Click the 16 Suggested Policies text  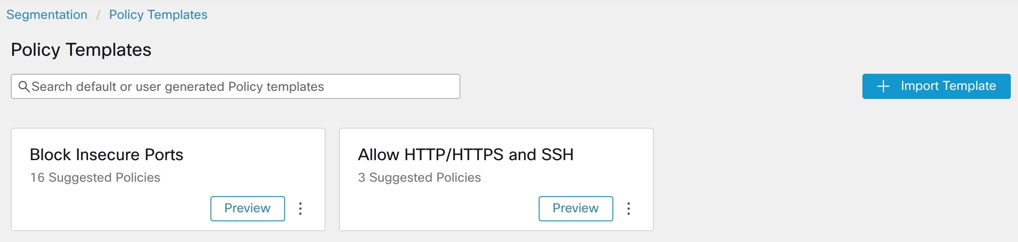pos(95,178)
